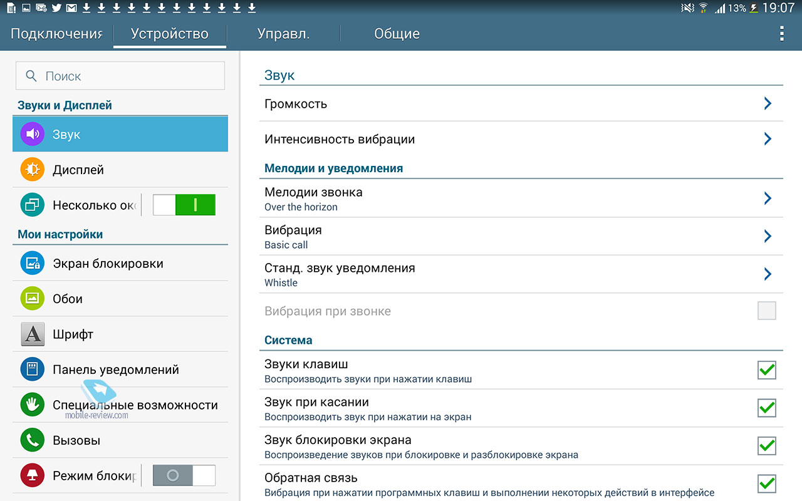The height and width of the screenshot is (501, 802).
Task: Tap the Gmail notification icon in status bar
Action: click(x=71, y=8)
